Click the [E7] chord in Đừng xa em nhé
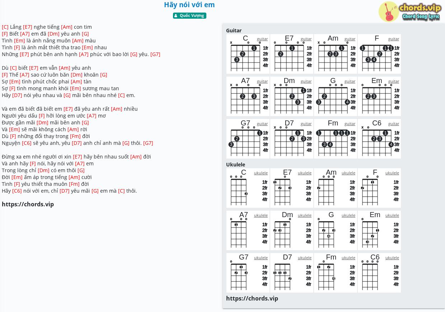Viewport: 445px width, 312px height. pos(78,157)
